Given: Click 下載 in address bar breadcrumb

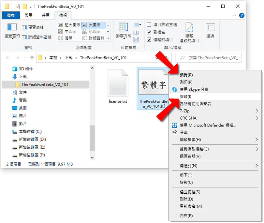Looking at the screenshot, I should tap(69, 58).
